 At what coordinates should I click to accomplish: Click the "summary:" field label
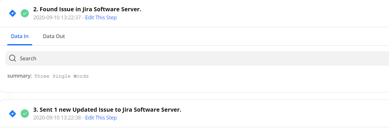pyautogui.click(x=19, y=76)
